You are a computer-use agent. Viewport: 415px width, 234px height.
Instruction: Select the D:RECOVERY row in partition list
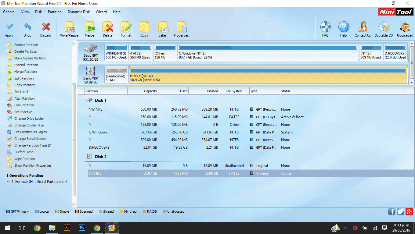[246, 147]
